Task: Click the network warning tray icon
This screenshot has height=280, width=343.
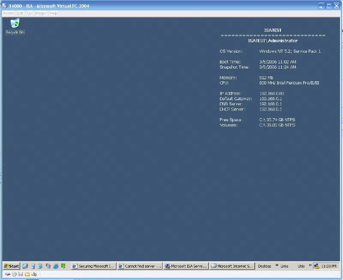Action: [x=316, y=266]
